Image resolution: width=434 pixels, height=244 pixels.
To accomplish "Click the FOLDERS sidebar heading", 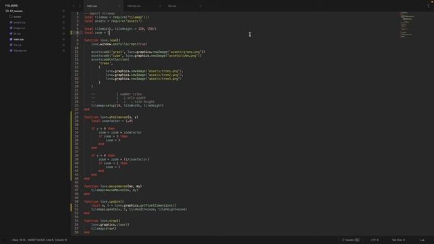I will [12, 5].
